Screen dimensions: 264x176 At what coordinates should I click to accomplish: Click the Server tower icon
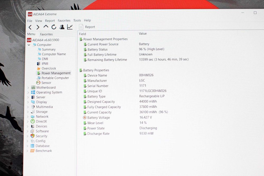click(33, 97)
